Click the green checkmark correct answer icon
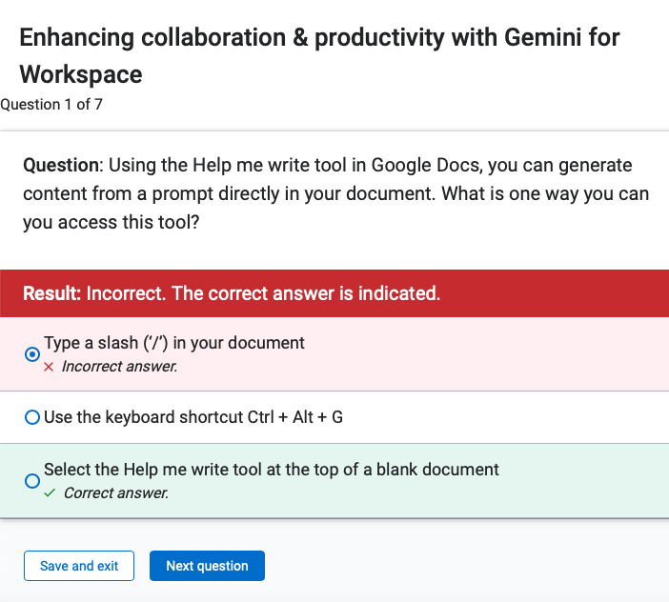 (50, 493)
